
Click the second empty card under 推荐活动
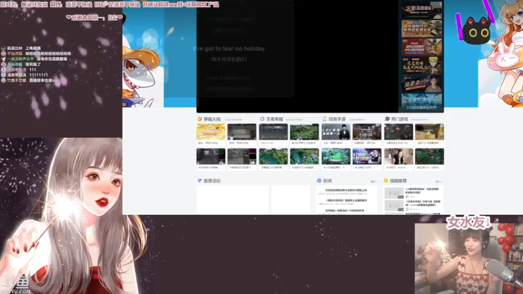coord(291,200)
